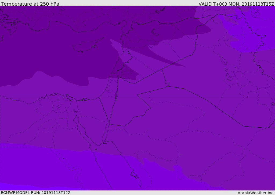Click the Sea of Galilee outline
This screenshot has width=275, height=195.
click(x=118, y=77)
